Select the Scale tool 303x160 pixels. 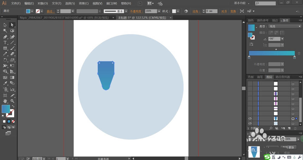click(x=12, y=60)
